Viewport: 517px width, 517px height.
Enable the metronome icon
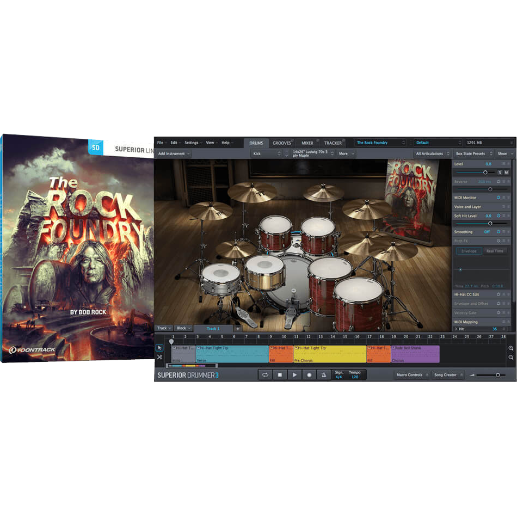(x=323, y=375)
